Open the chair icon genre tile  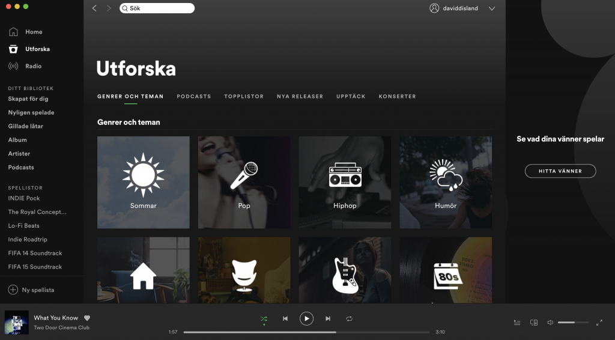coord(244,270)
